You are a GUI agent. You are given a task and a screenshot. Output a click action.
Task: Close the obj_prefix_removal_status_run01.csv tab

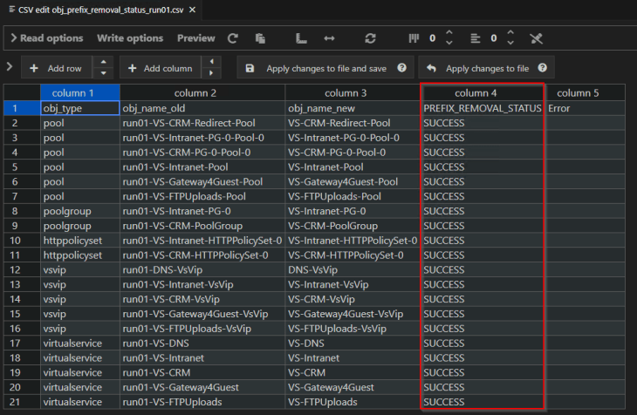(x=193, y=10)
